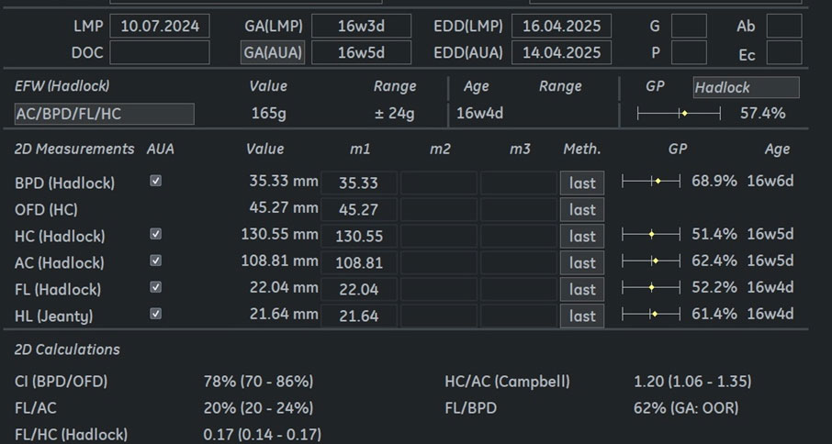This screenshot has width=832, height=444.
Task: Uncheck the BPD (Hadlock) AUA checkbox
Action: pyautogui.click(x=155, y=182)
